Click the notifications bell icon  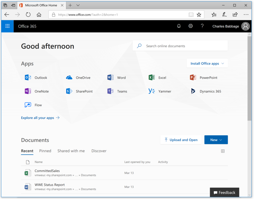coord(179,26)
